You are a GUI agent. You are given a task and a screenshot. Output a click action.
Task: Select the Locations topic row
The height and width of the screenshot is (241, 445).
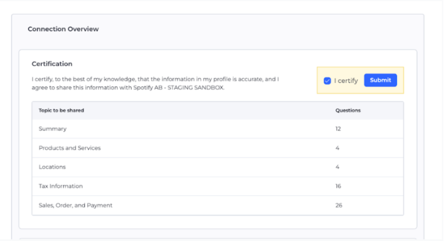pyautogui.click(x=52, y=167)
